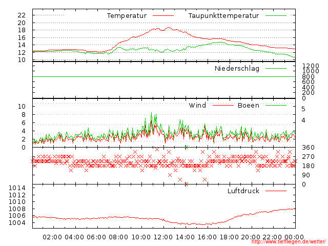The image size is (328, 246).
Task: Click the red cross marker at 0 degrees
Action: [x=186, y=184]
